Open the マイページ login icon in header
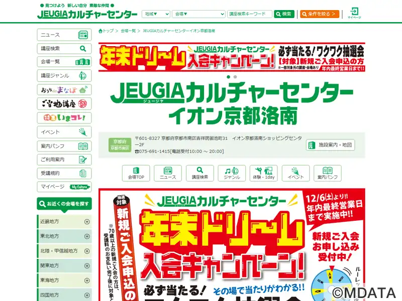Screen dimensions: 402x301 click(x=354, y=13)
